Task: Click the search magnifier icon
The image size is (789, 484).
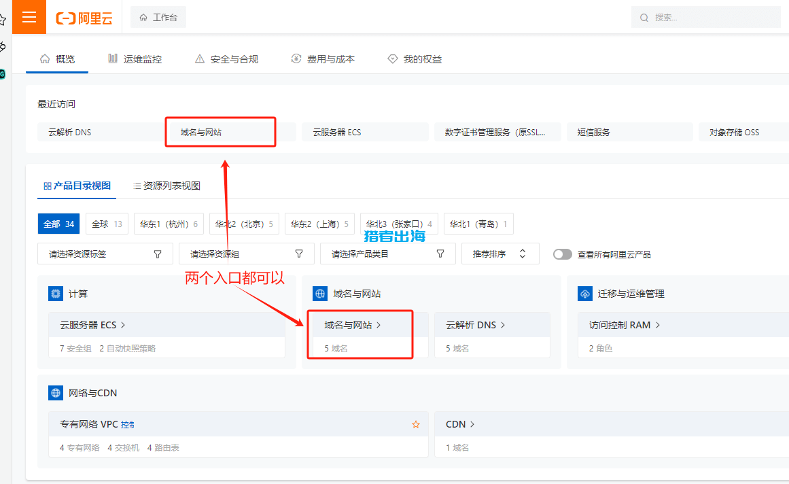Action: tap(644, 18)
